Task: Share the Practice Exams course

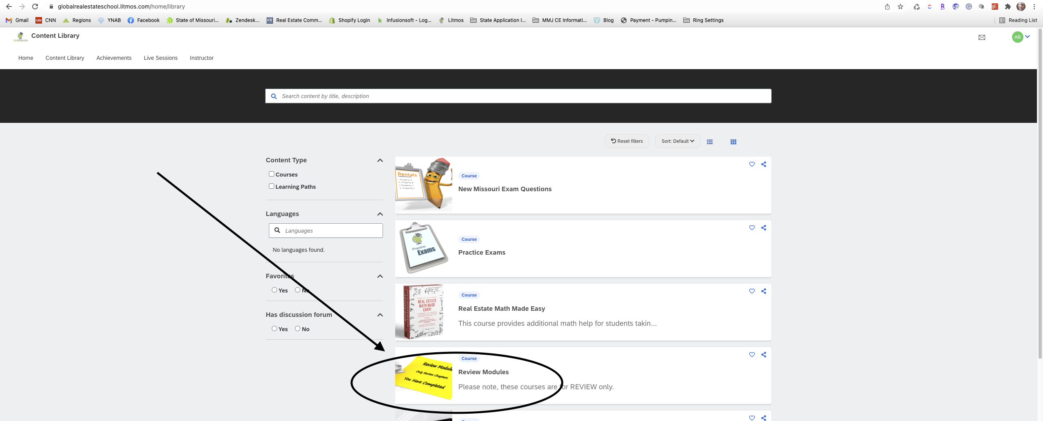Action: point(764,228)
